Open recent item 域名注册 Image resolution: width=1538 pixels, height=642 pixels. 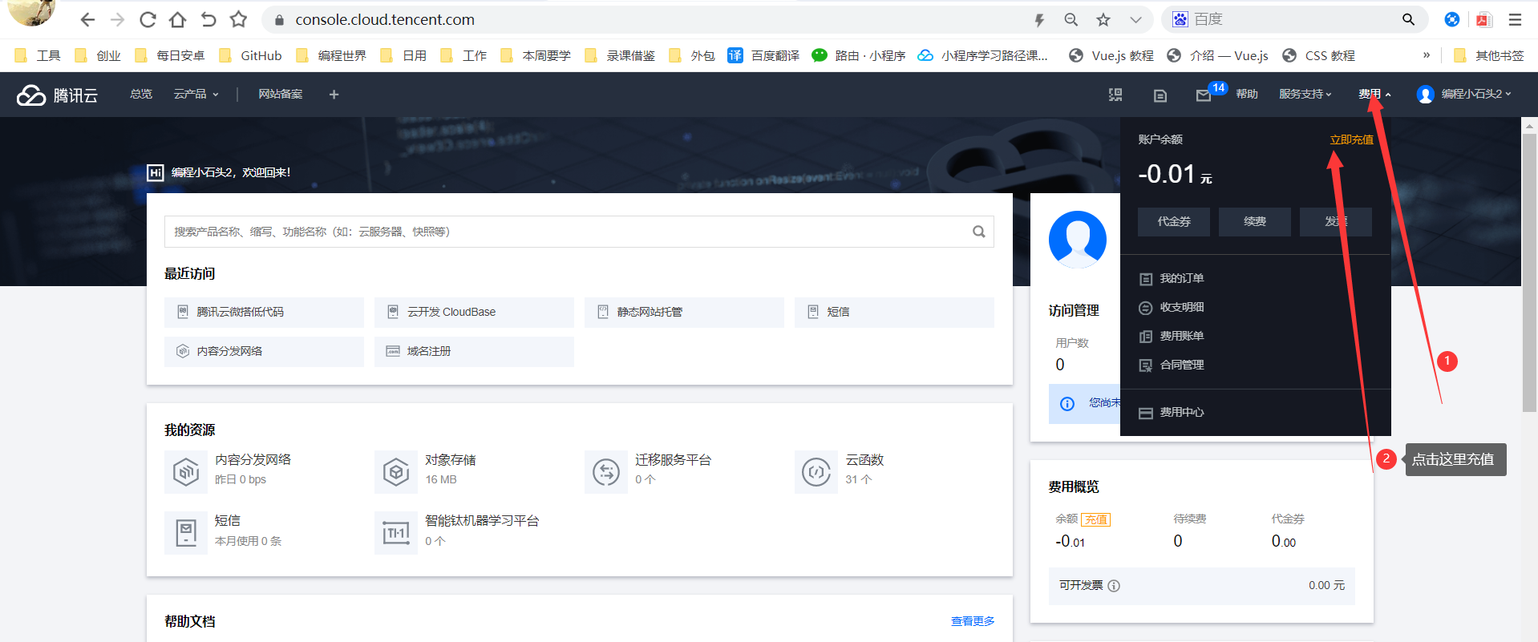click(x=474, y=351)
